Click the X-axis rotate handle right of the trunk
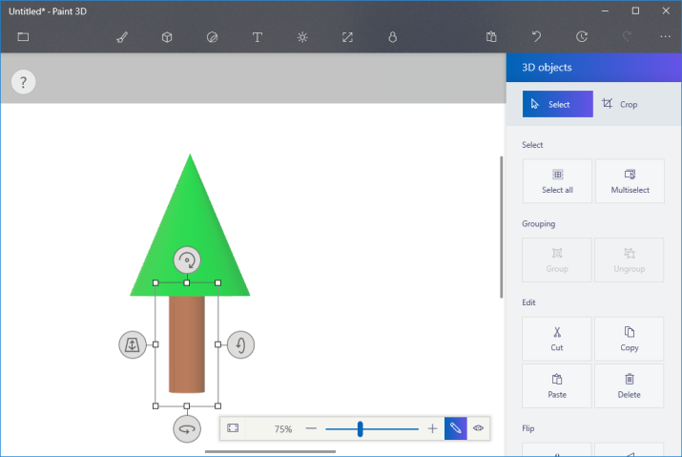 coord(241,344)
